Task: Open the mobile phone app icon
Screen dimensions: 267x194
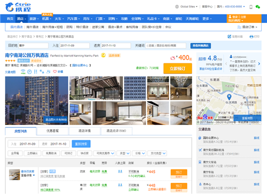Action: (x=251, y=7)
